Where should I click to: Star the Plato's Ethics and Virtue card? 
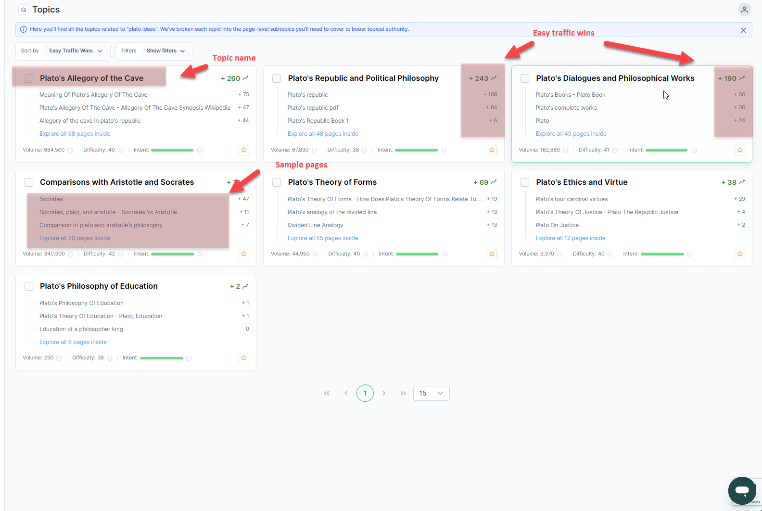coord(740,254)
